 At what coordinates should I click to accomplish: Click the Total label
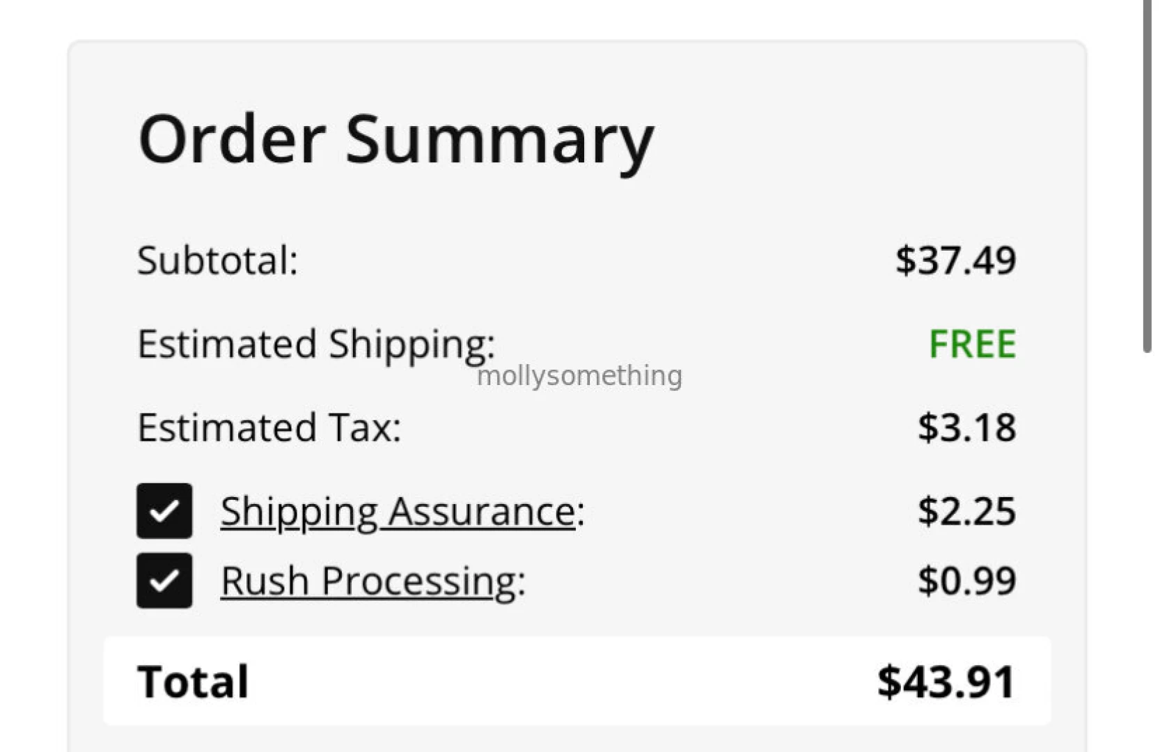193,682
